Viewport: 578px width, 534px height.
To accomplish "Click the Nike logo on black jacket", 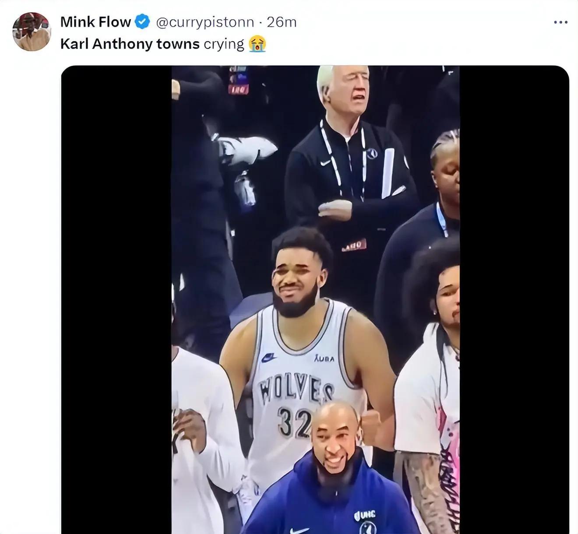I will click(324, 163).
